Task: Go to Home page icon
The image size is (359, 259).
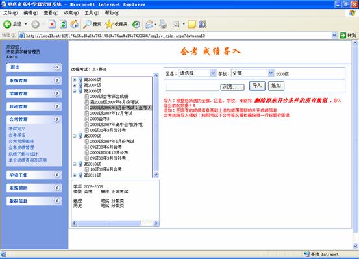Action: [x=74, y=24]
